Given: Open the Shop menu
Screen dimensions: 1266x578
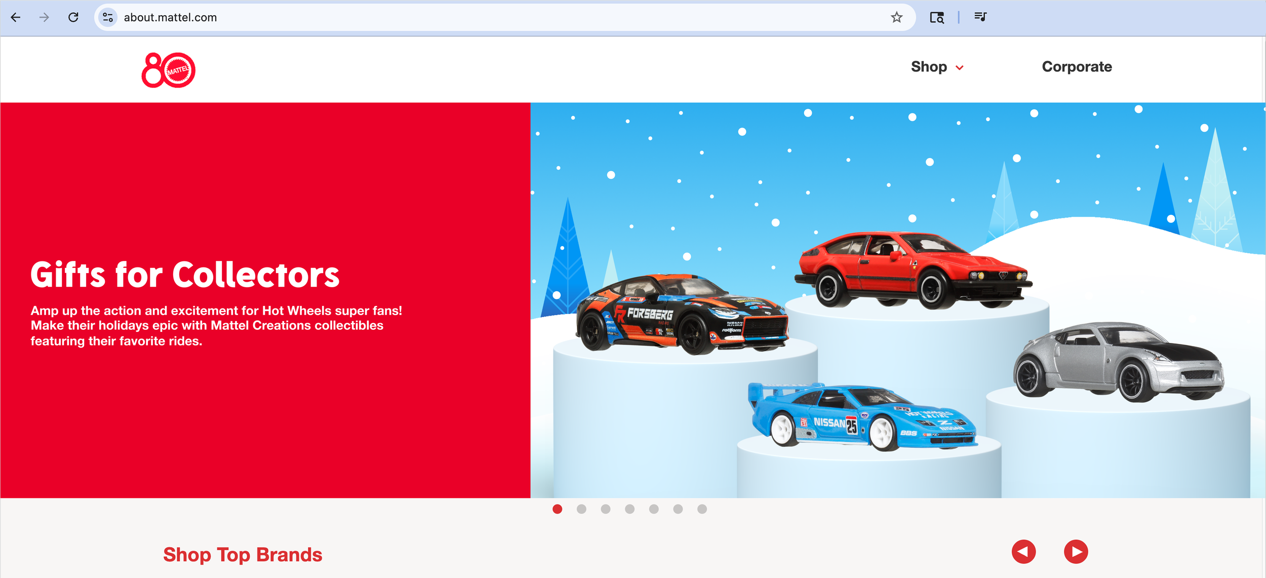Looking at the screenshot, I should [929, 67].
